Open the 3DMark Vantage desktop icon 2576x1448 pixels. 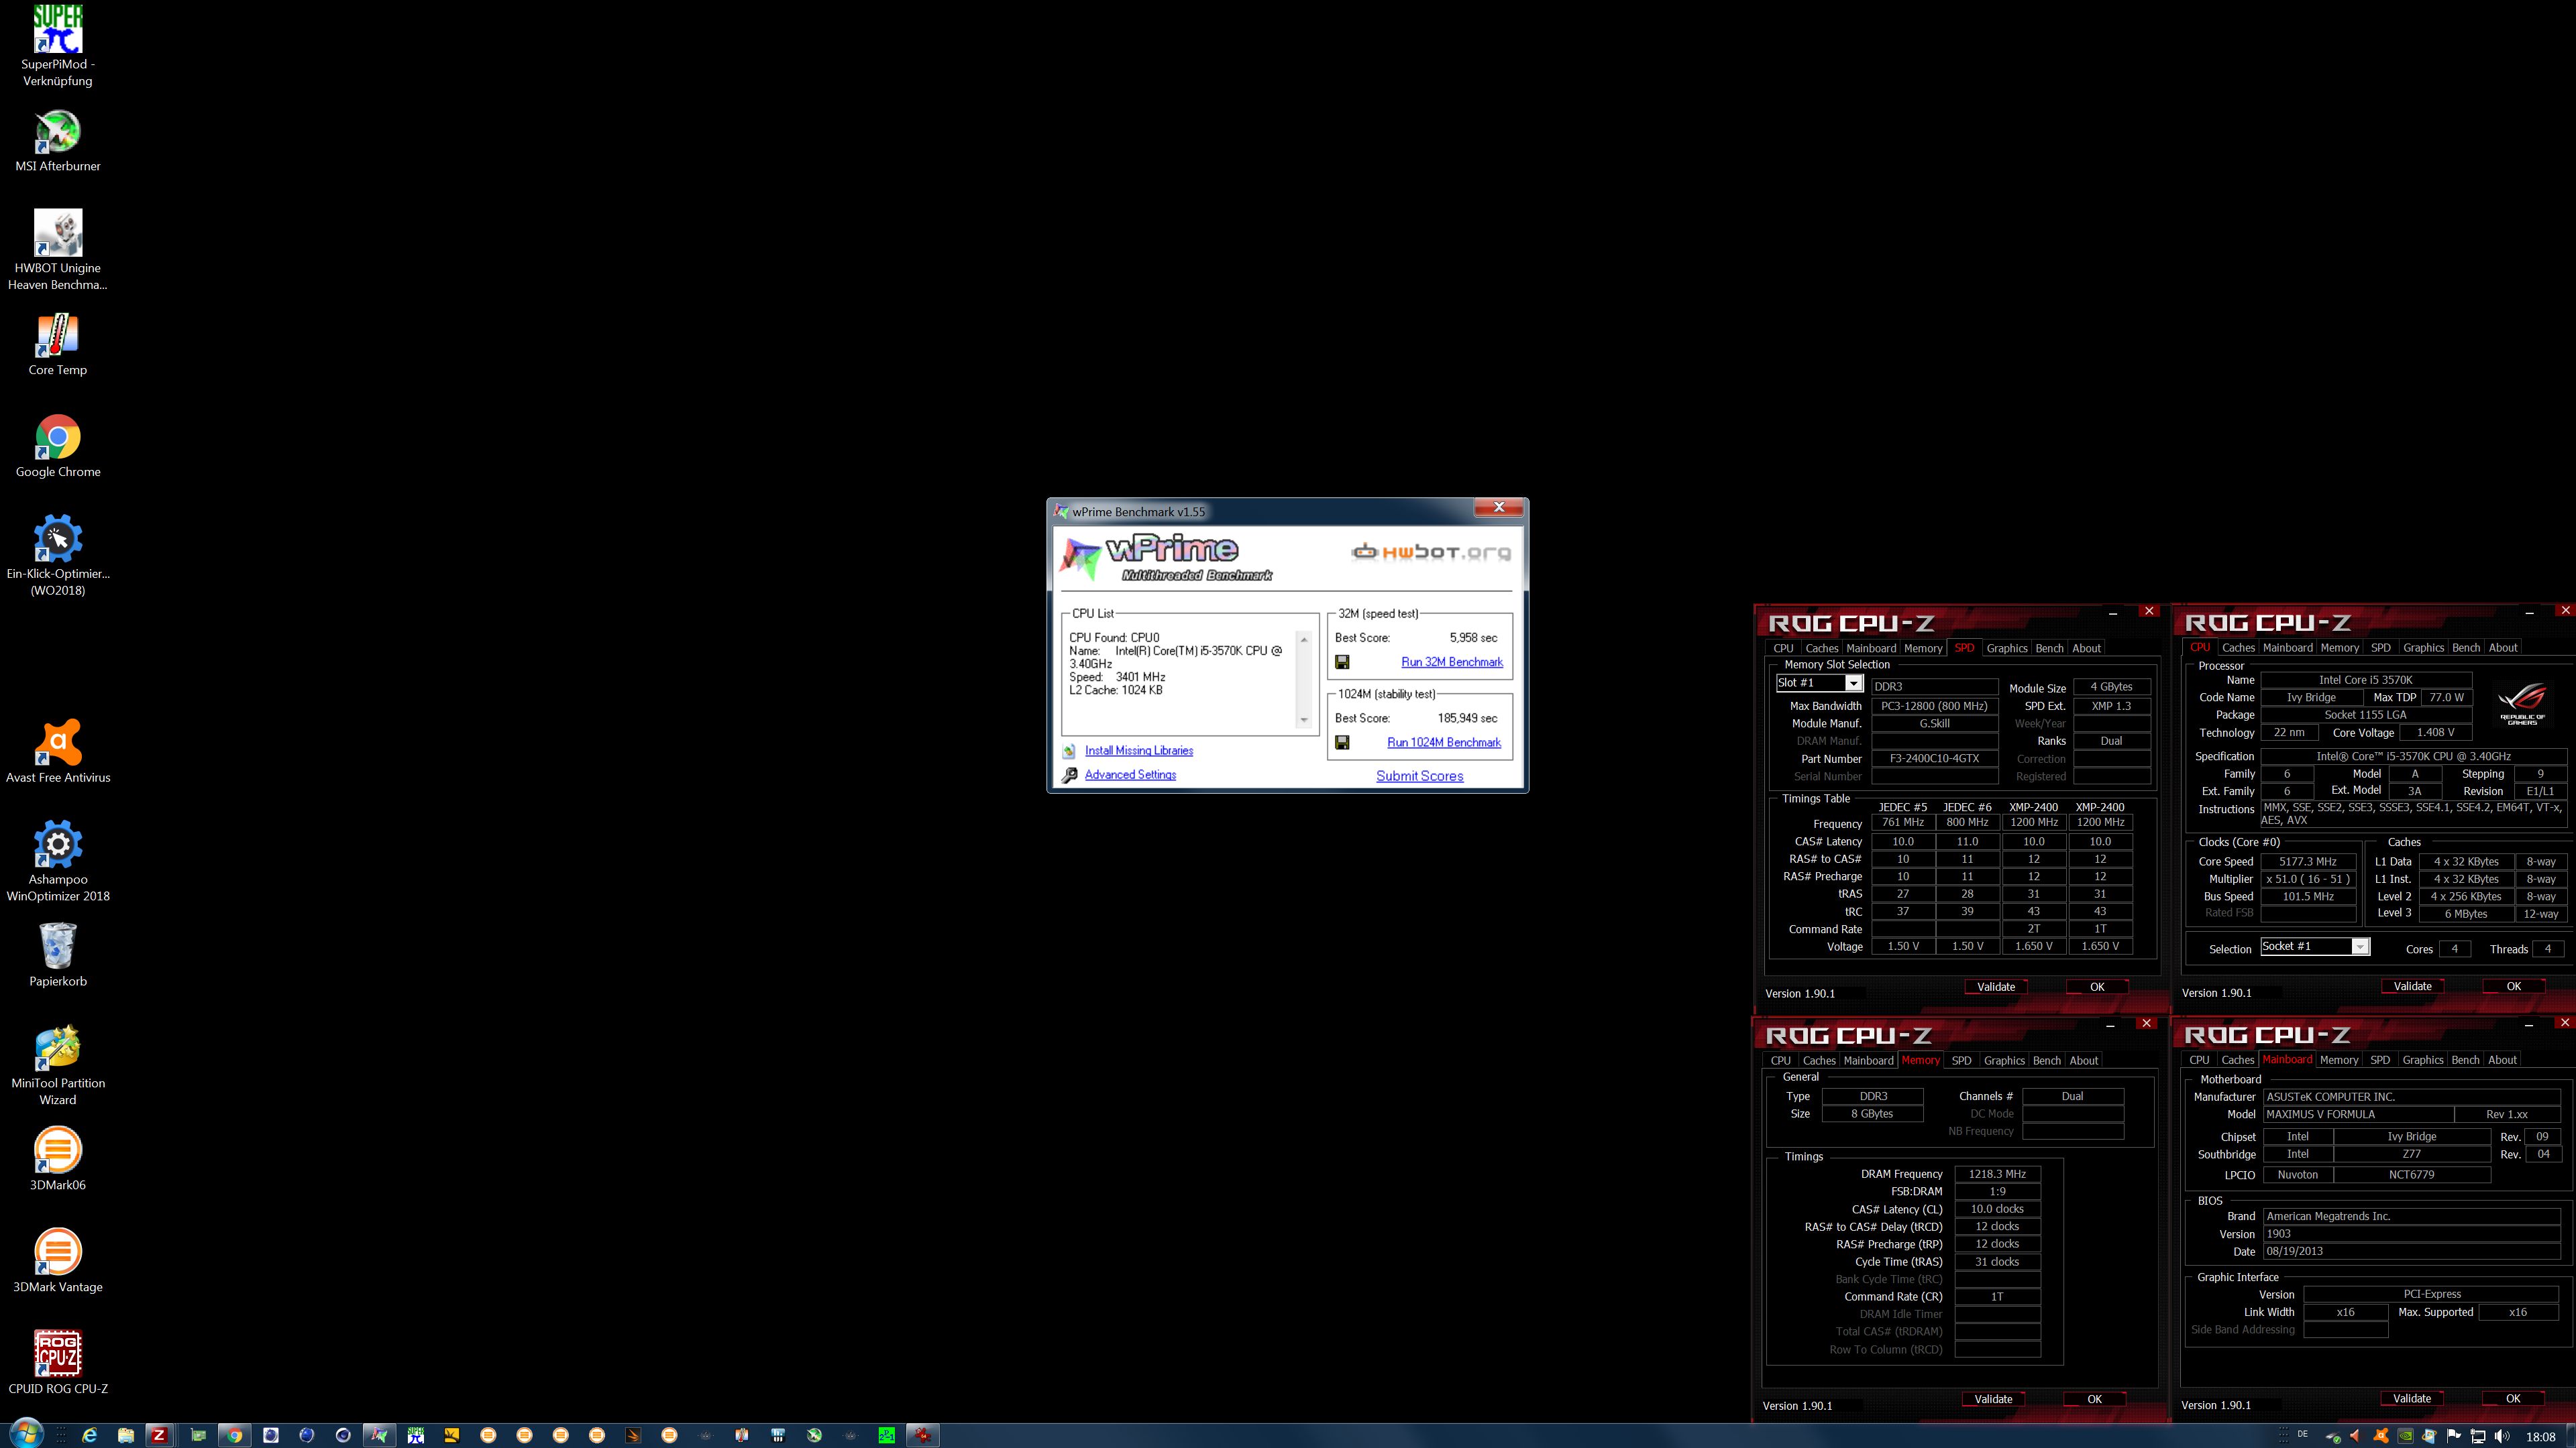point(58,1261)
